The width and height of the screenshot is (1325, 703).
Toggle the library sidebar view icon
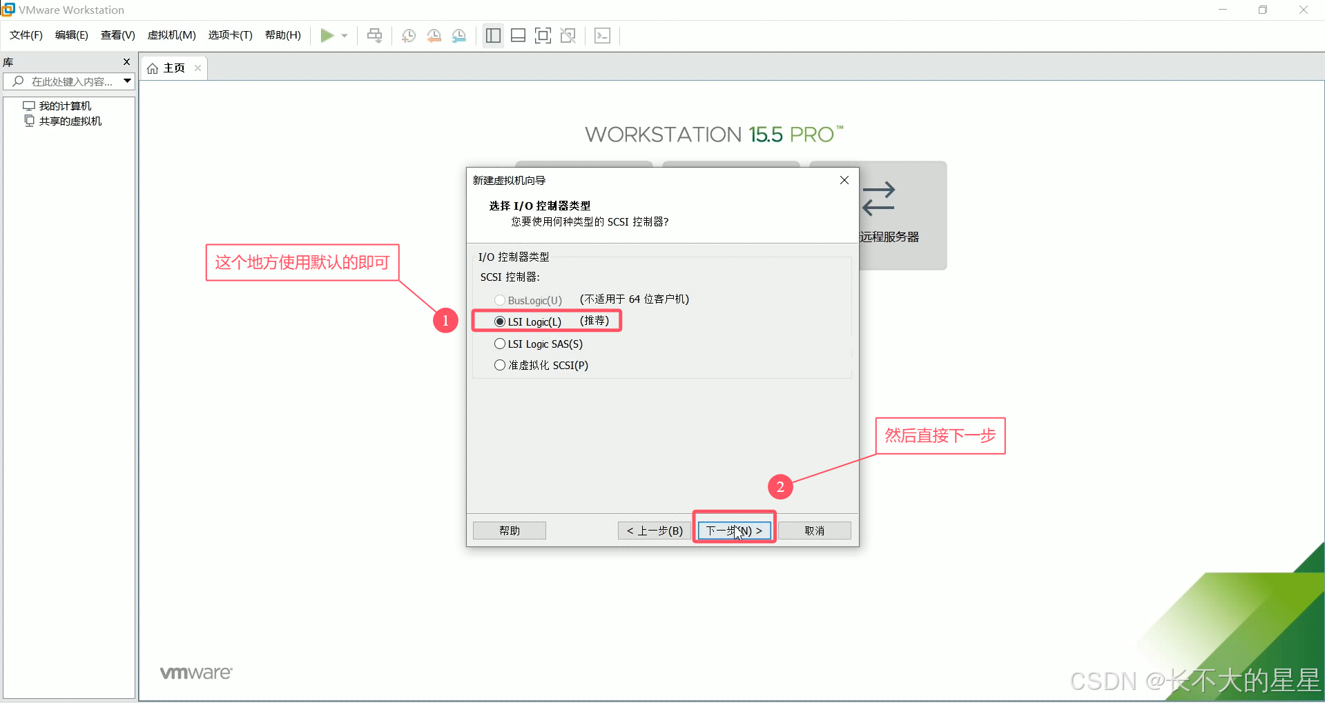(x=493, y=36)
